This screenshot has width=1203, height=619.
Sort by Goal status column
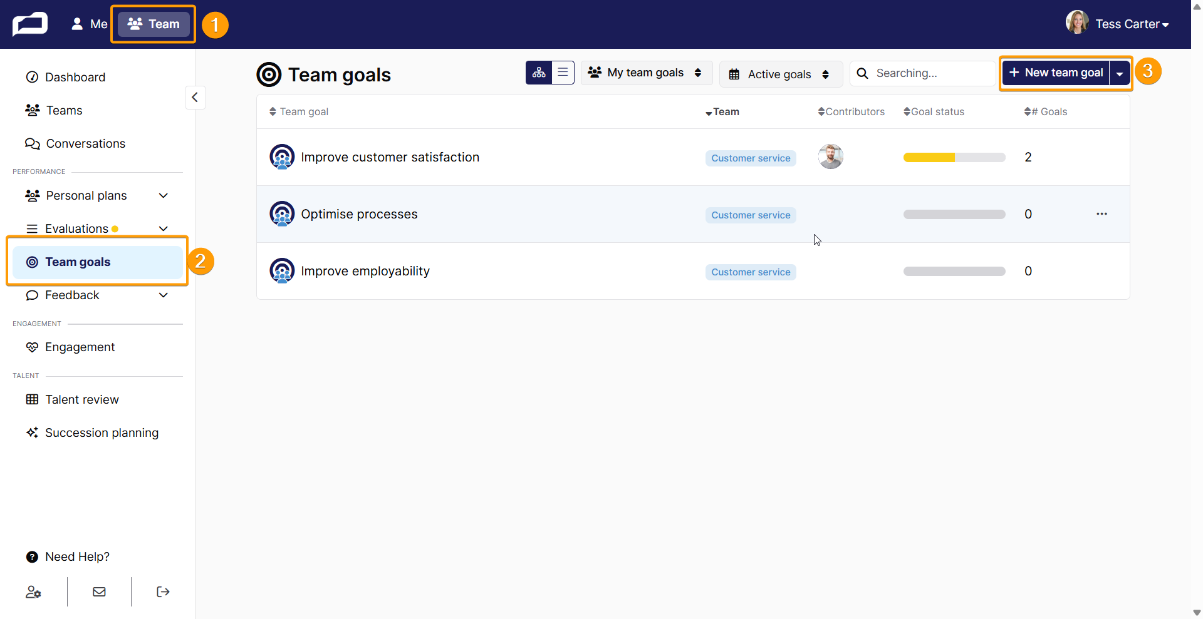[934, 111]
